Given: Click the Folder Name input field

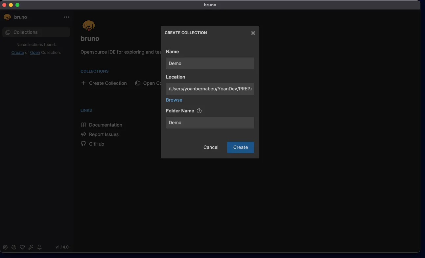Looking at the screenshot, I should pyautogui.click(x=210, y=123).
